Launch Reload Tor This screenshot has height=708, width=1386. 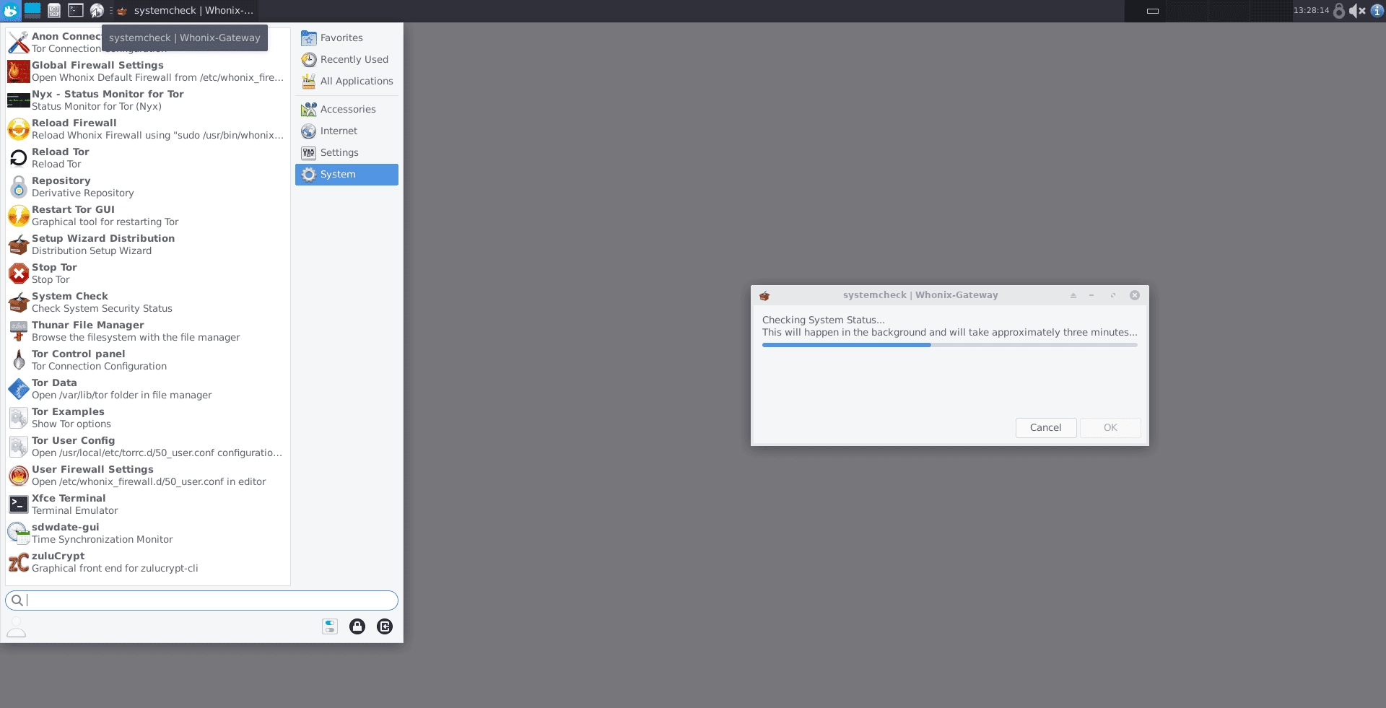click(147, 158)
